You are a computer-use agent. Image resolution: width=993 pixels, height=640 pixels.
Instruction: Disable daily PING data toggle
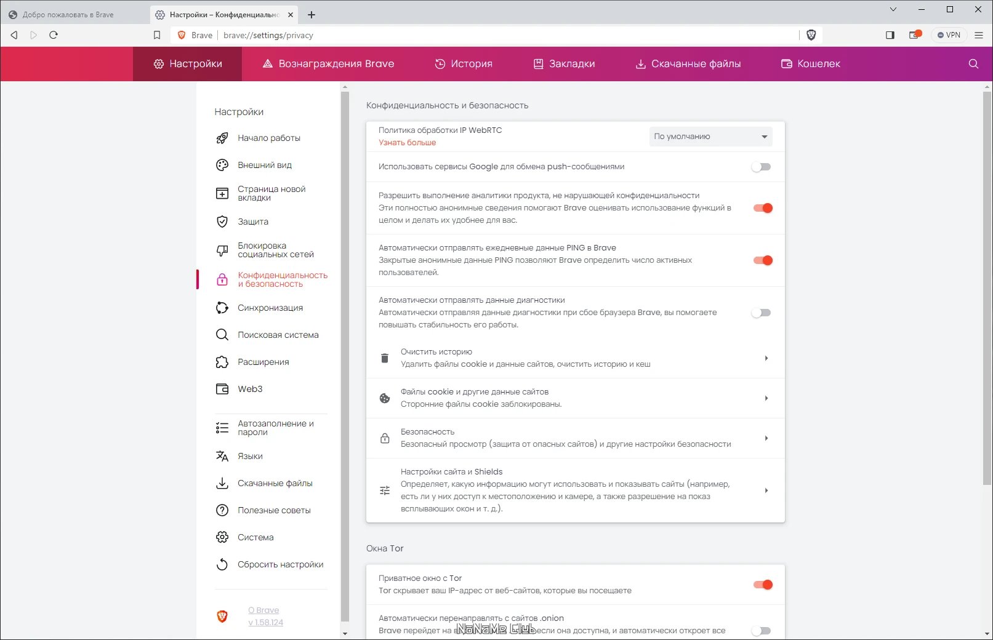tap(763, 260)
